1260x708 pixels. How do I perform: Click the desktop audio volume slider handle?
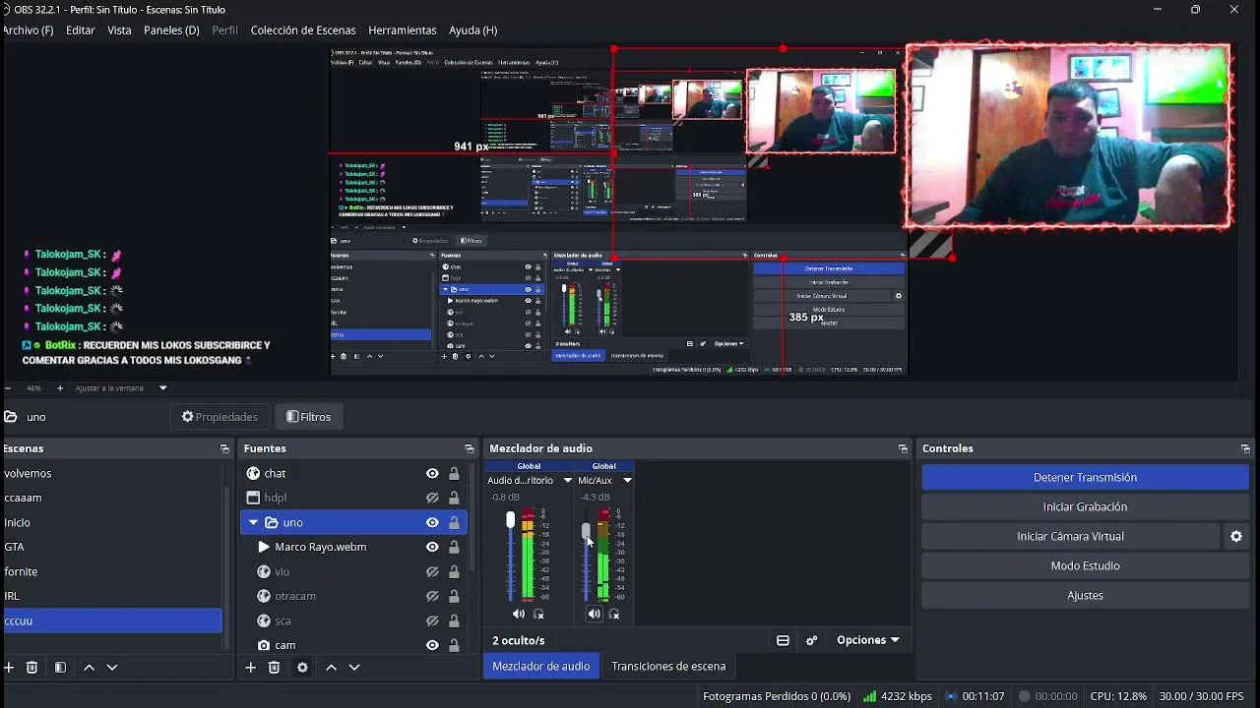pos(510,519)
